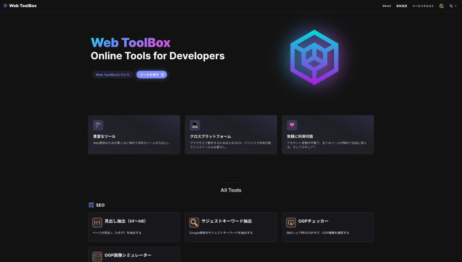Expand the chevron next to the language icon
The height and width of the screenshot is (262, 462).
455,6
